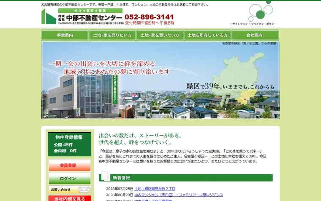
Task: Open 土地・家を買いたい方 menu item
Action: point(160,35)
